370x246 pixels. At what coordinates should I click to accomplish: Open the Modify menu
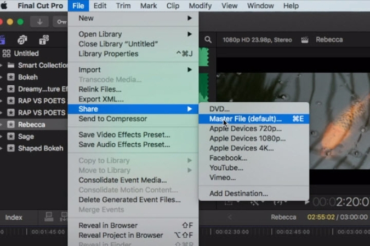[x=200, y=5]
